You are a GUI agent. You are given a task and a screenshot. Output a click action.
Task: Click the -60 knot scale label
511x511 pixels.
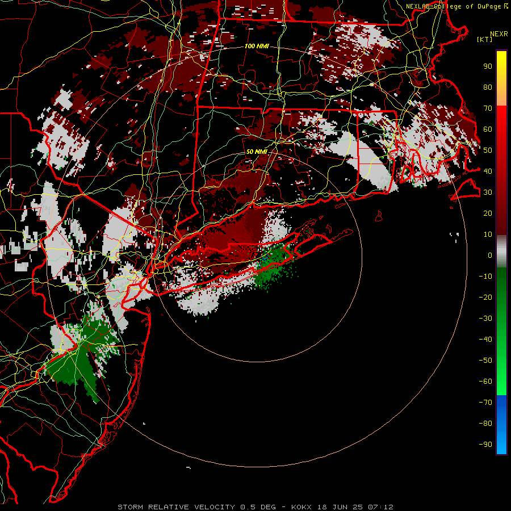coord(485,382)
